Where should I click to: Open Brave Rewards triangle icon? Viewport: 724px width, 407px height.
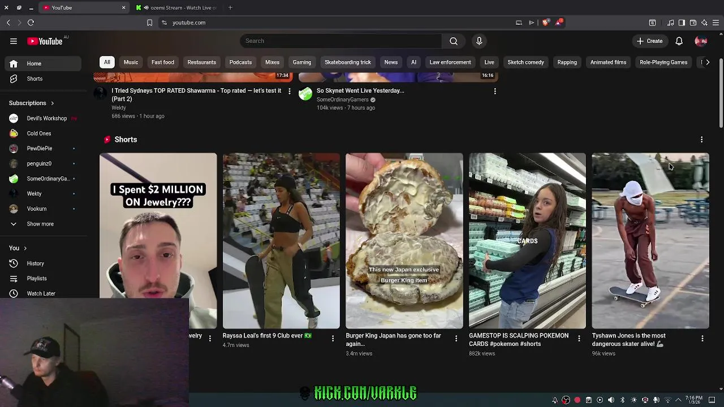[559, 23]
